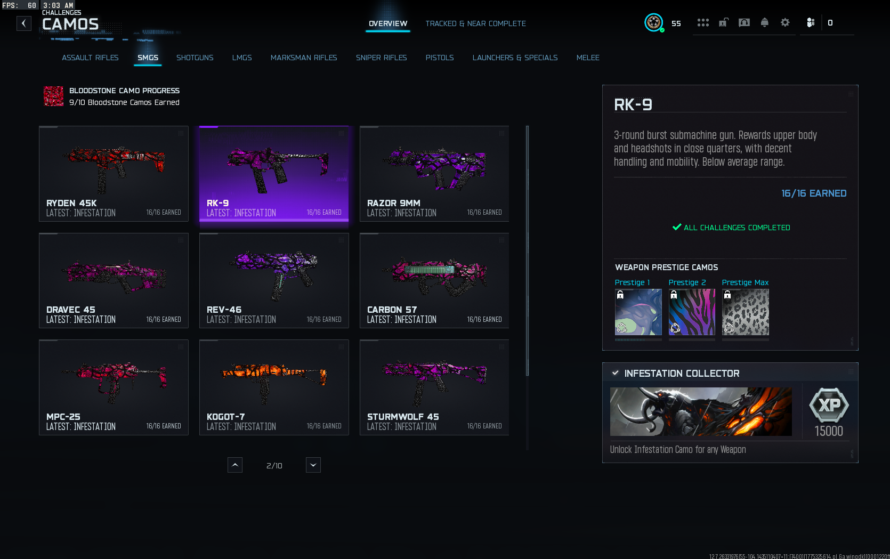Click the "BLOODSTONE CAMO PROGRESS" heading
The width and height of the screenshot is (890, 559).
pos(124,91)
